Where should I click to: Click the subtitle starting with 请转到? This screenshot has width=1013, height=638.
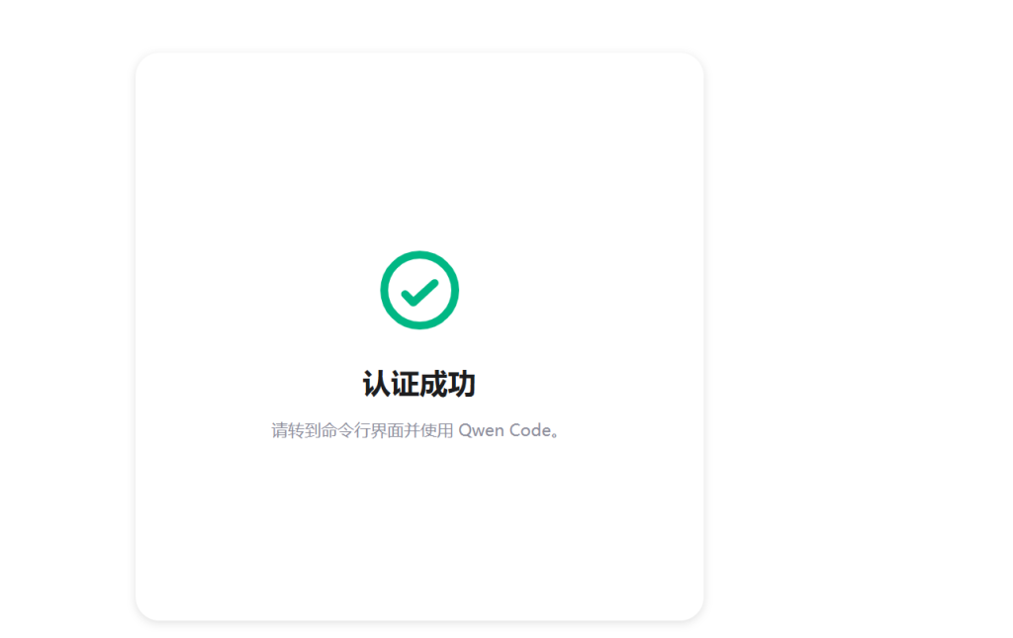416,430
